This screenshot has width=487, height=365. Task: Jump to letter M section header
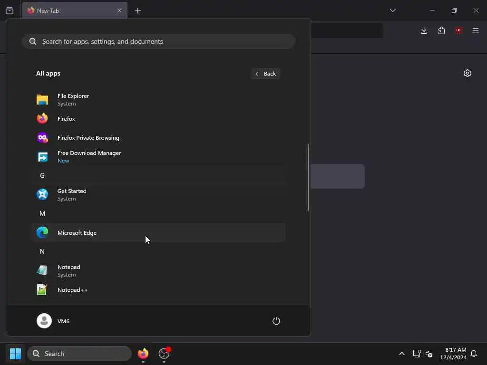(x=158, y=213)
